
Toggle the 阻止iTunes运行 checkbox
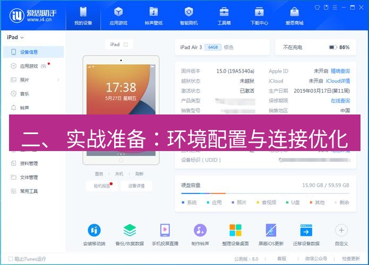[x=11, y=259]
